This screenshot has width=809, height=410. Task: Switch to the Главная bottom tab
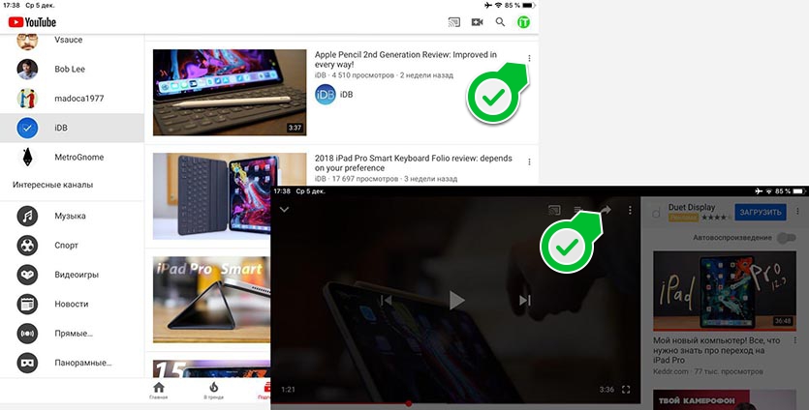tap(159, 391)
